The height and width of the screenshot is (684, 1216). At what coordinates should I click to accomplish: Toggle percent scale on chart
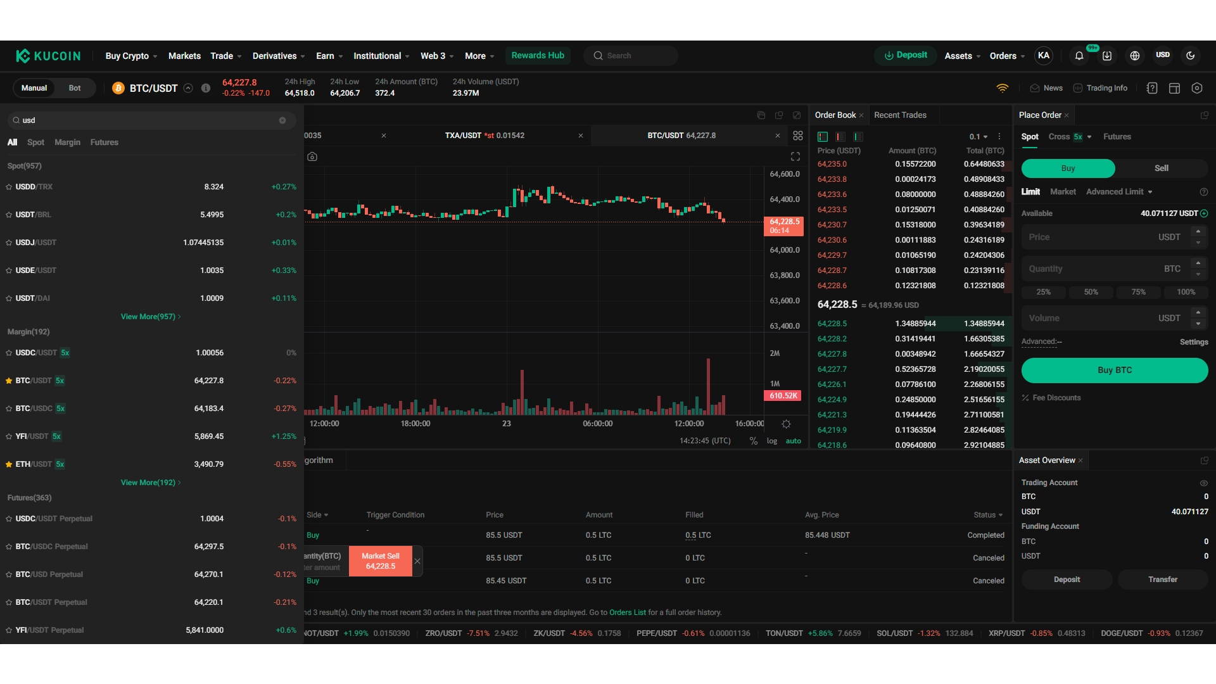click(x=754, y=441)
